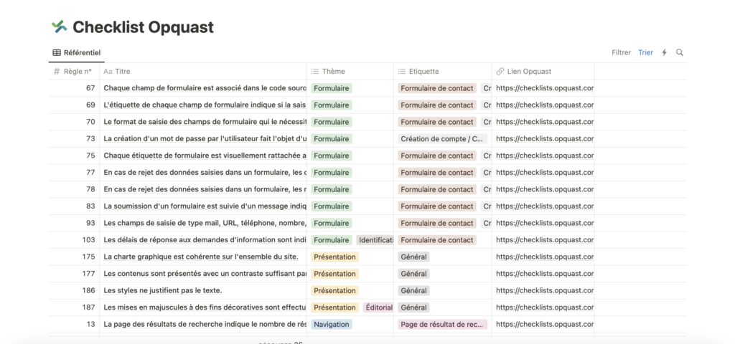Open title 'Les champs de saisie de type mail'
The width and height of the screenshot is (735, 344).
pos(205,223)
